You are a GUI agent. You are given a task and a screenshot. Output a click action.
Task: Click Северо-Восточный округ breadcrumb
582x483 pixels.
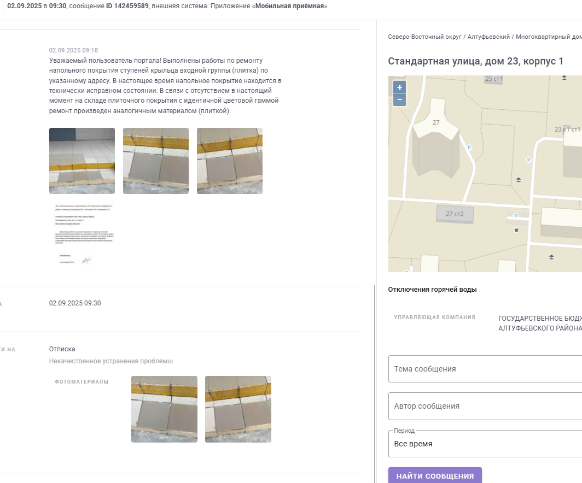pyautogui.click(x=424, y=37)
